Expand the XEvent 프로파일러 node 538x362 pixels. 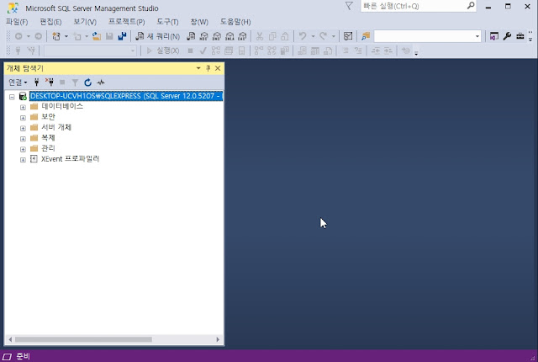23,160
